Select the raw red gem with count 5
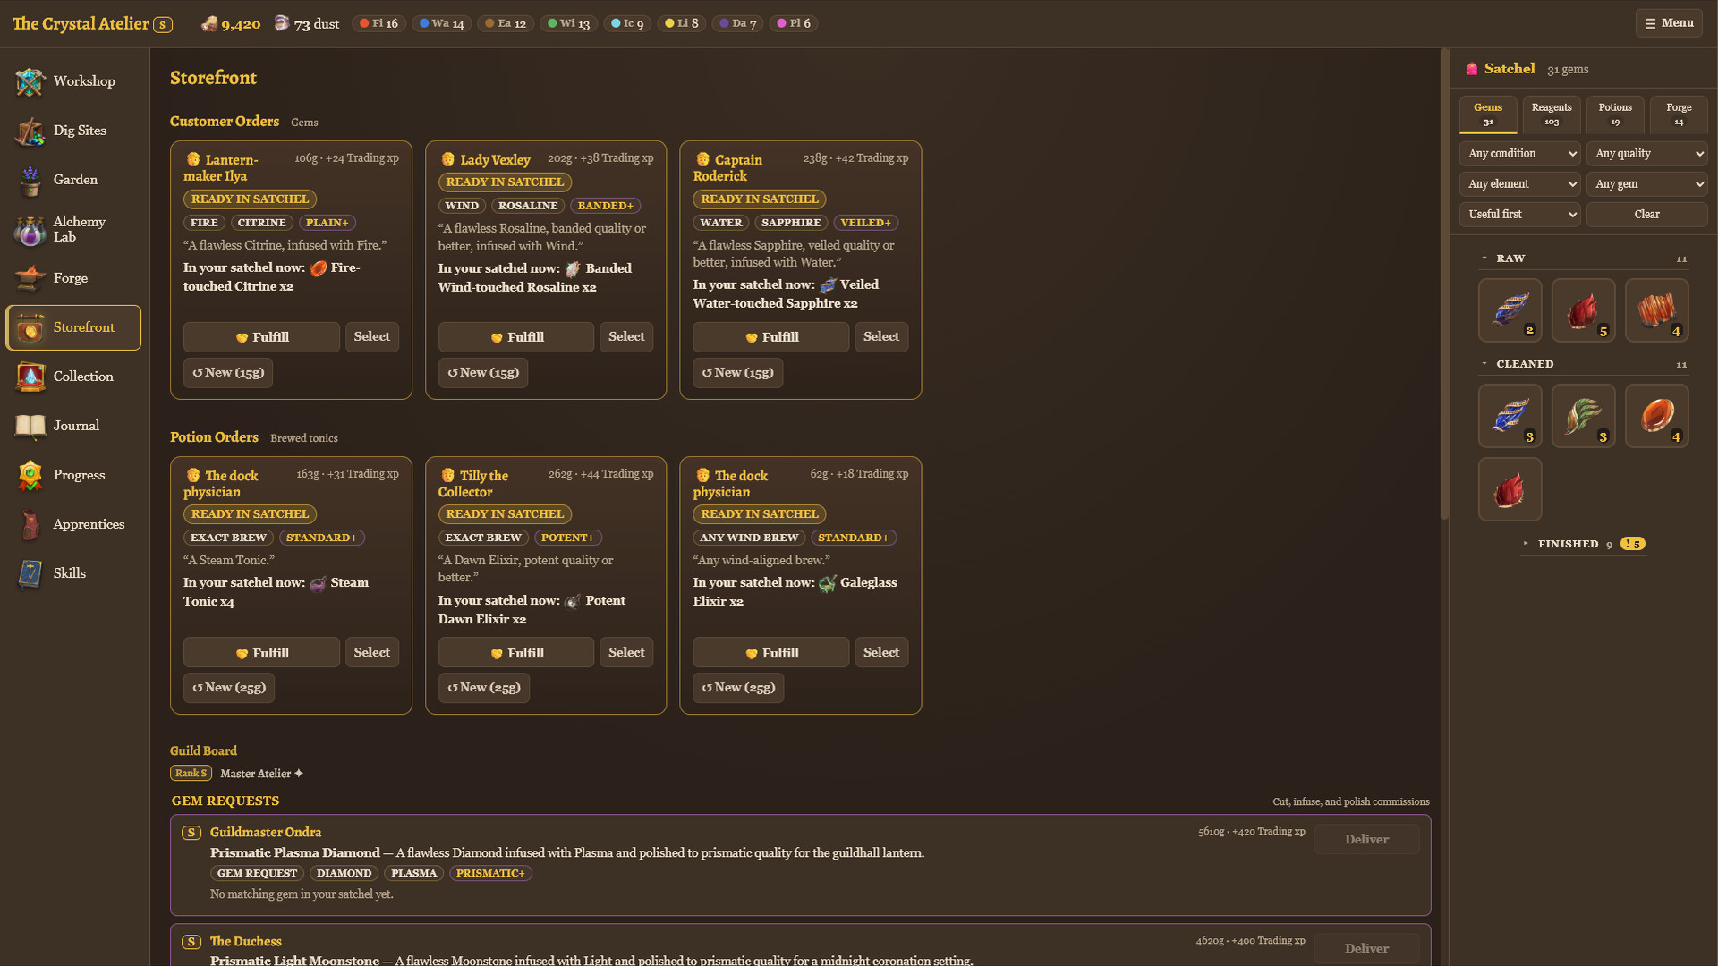Image resolution: width=1718 pixels, height=966 pixels. point(1583,310)
